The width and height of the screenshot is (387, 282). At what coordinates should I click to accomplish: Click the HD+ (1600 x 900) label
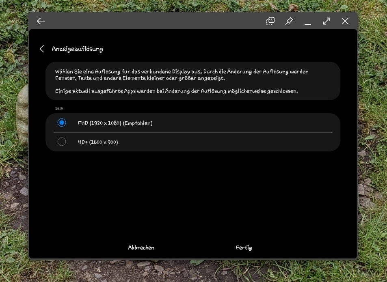tap(98, 142)
